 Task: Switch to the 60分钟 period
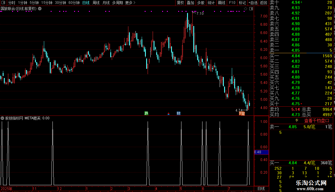pyautogui.click(x=74, y=3)
